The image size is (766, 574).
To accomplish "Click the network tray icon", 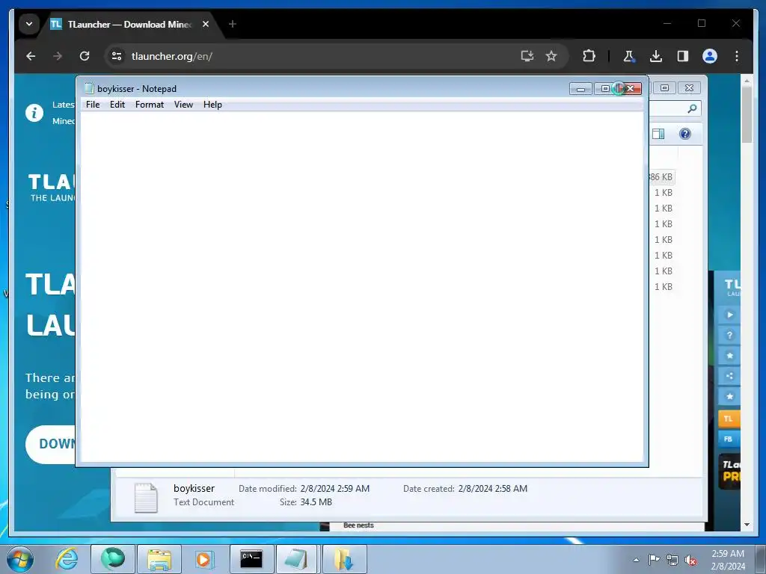I will (x=672, y=560).
